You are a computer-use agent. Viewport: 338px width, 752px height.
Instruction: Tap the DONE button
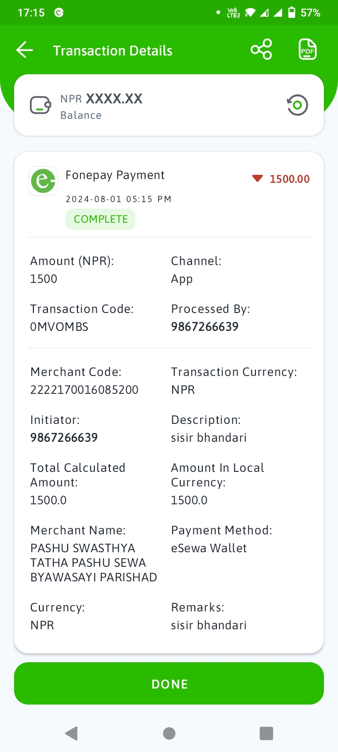tap(169, 683)
